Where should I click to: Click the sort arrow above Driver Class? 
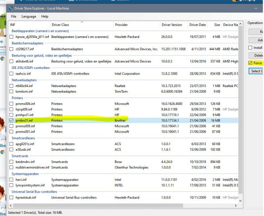(82, 22)
